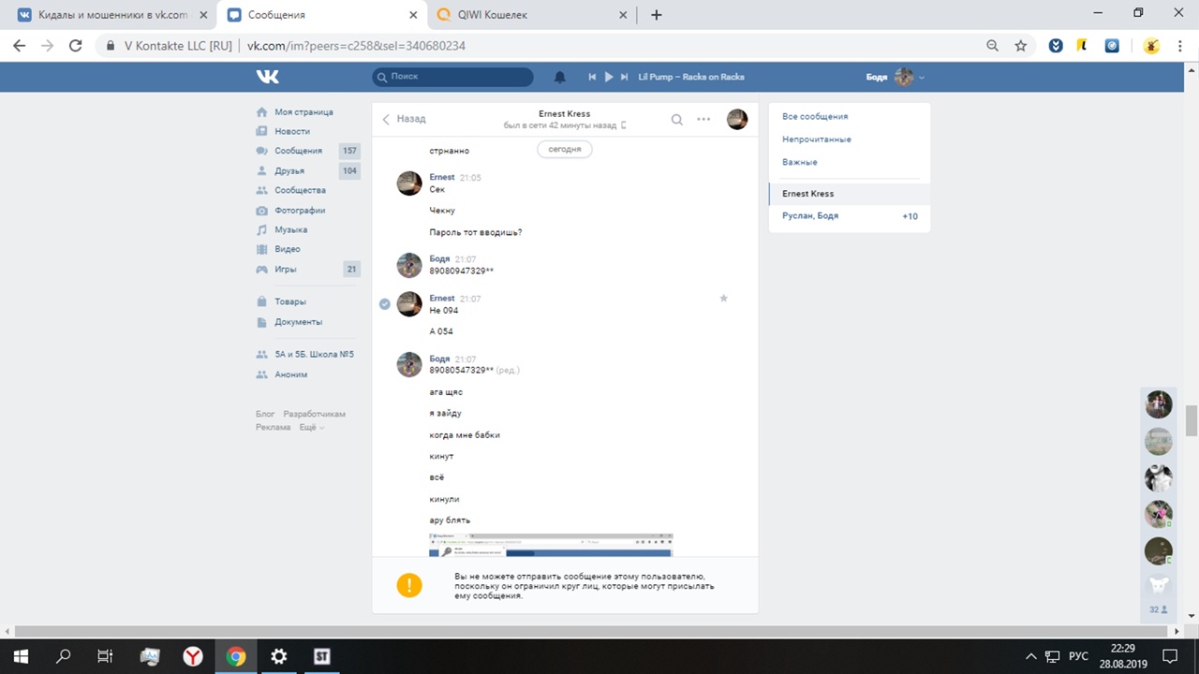Open chat actions three-dot menu
This screenshot has width=1199, height=674.
tap(703, 119)
